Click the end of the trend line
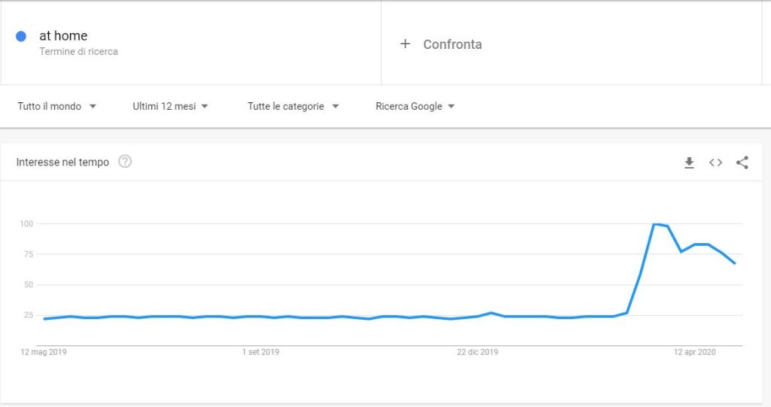Image resolution: width=771 pixels, height=407 pixels. pyautogui.click(x=735, y=263)
